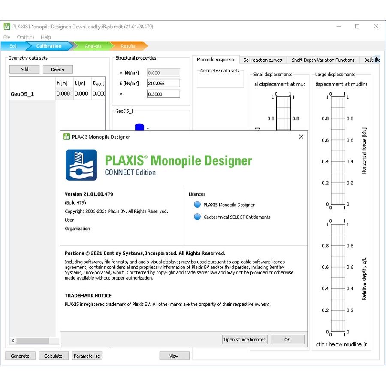This screenshot has height=386, width=386.
Task: Select GeoDS_1 row in table
Action: pyautogui.click(x=22, y=94)
